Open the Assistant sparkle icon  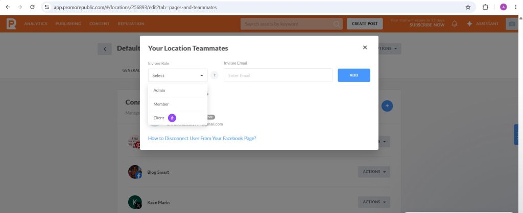(x=470, y=23)
